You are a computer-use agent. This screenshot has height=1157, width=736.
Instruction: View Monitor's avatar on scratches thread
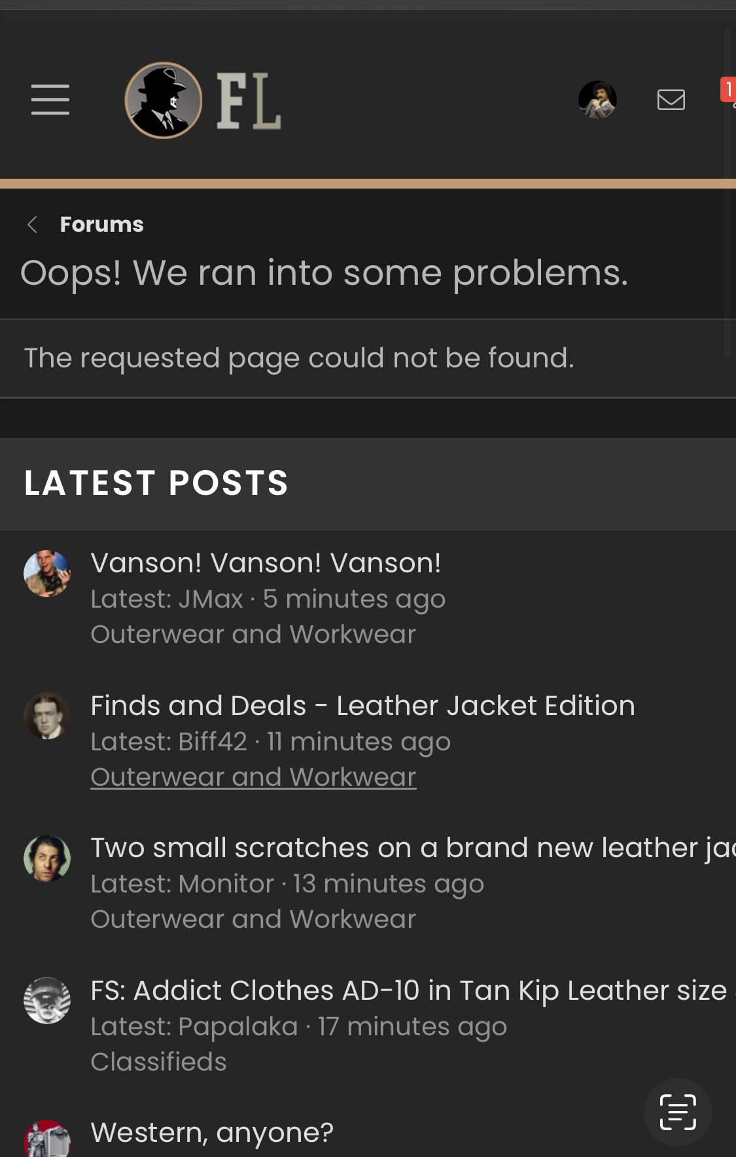click(x=47, y=858)
